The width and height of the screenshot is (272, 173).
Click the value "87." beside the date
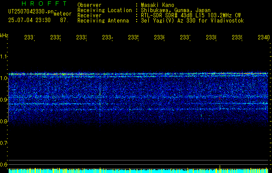pyautogui.click(x=64, y=20)
